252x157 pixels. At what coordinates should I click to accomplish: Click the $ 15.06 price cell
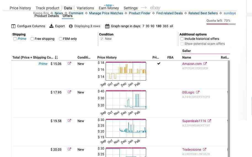(56, 64)
